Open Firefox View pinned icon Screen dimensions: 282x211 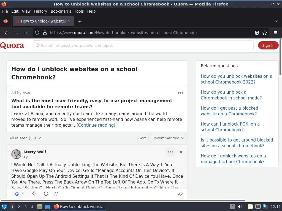[x=6, y=21]
